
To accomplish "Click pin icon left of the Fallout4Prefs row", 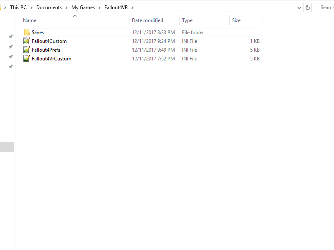I will point(11,57).
